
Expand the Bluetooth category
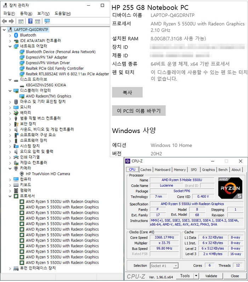[10, 36]
